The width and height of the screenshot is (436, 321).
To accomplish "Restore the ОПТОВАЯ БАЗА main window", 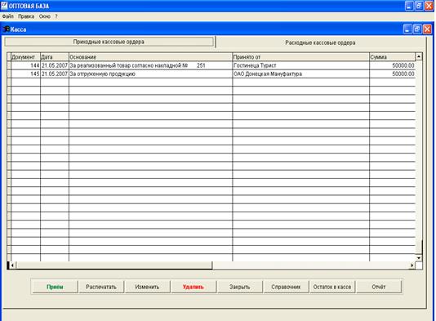I will point(419,6).
